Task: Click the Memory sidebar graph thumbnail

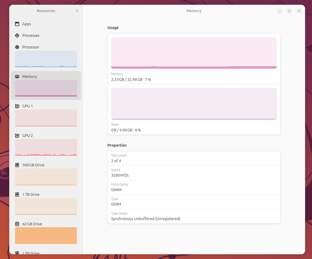Action: pyautogui.click(x=46, y=88)
